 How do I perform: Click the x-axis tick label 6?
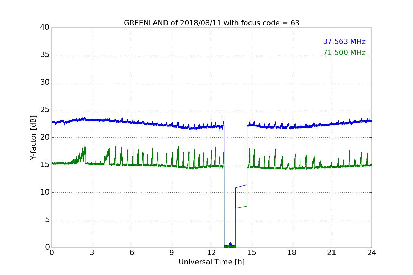pos(132,253)
